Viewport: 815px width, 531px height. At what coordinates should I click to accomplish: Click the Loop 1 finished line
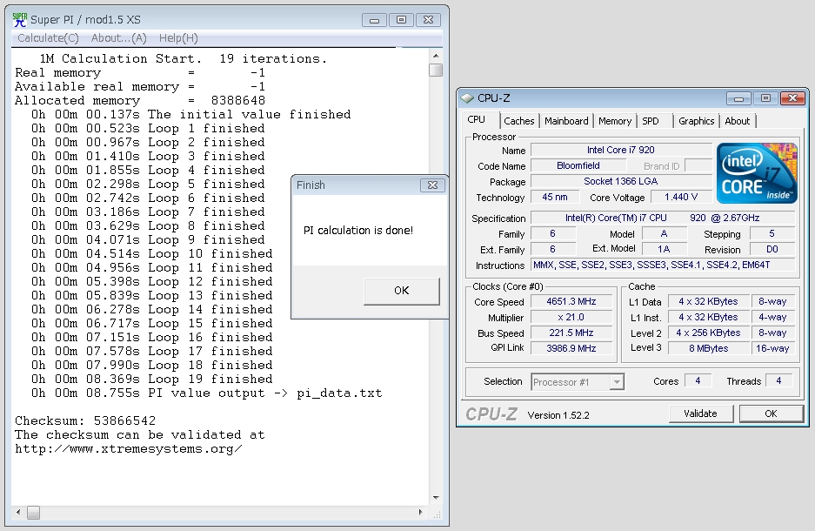tap(148, 129)
